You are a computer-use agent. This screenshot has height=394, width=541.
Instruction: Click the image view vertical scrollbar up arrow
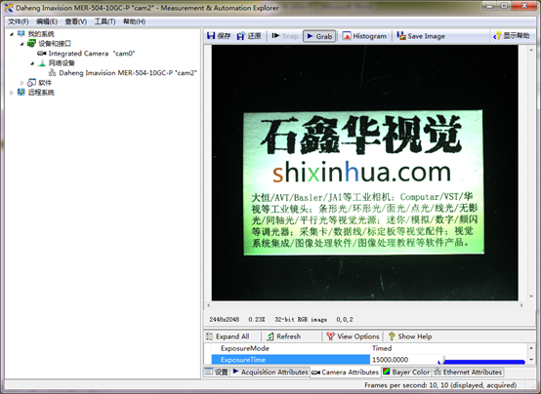[531, 50]
